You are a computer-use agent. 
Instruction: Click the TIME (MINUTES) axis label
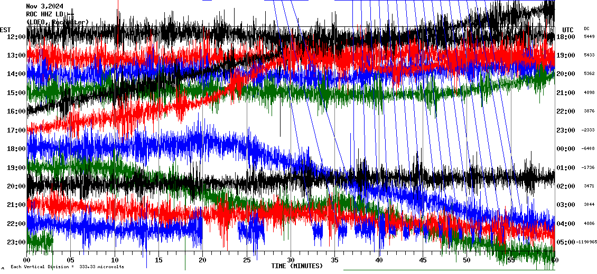pos(297,266)
